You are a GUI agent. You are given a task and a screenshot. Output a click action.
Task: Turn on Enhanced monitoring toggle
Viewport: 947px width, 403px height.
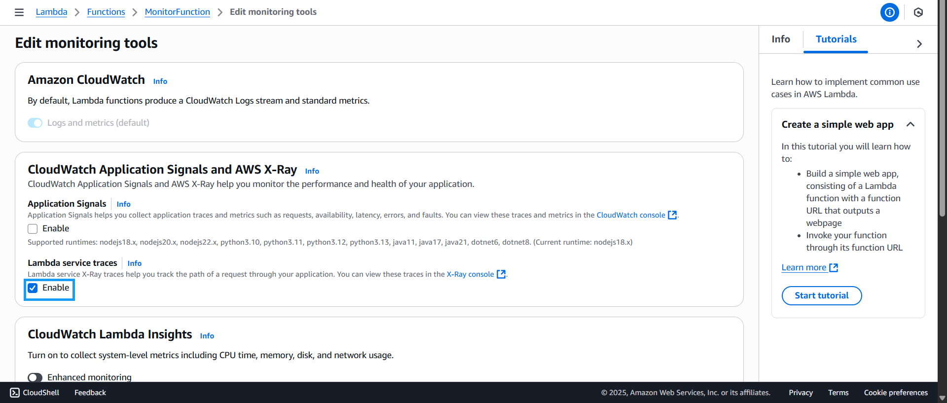pos(35,377)
